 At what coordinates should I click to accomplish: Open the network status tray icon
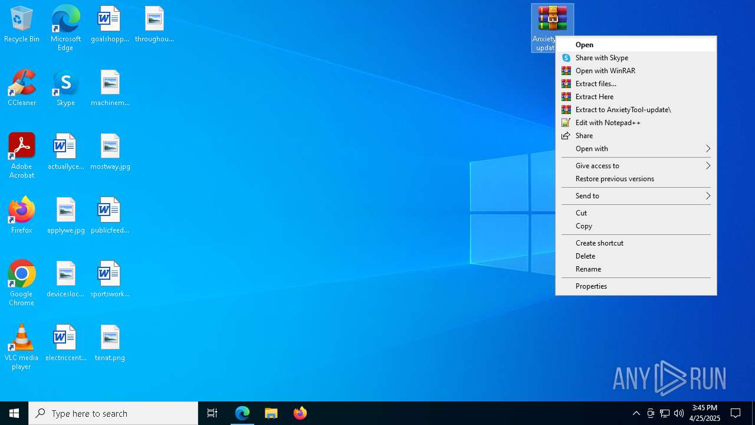[x=665, y=413]
